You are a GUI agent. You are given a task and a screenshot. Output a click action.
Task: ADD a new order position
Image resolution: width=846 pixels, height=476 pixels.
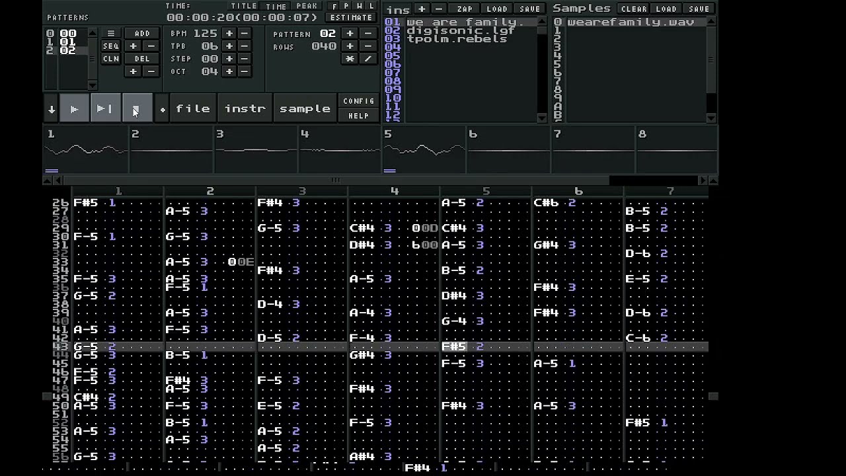point(142,34)
